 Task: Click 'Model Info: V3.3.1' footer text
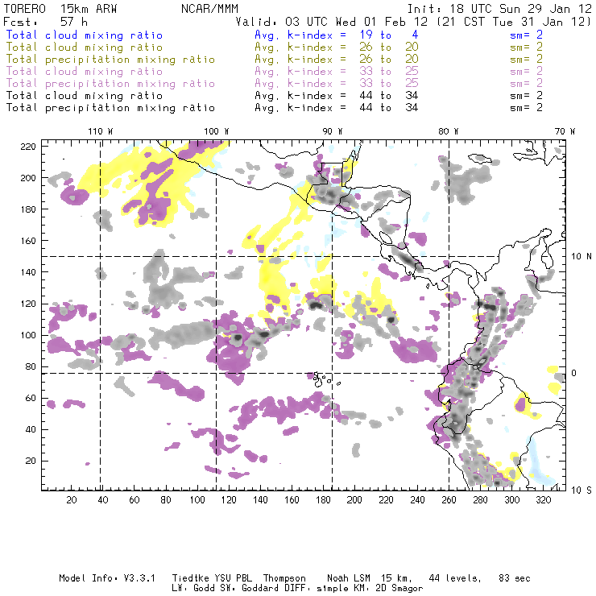pyautogui.click(x=107, y=578)
